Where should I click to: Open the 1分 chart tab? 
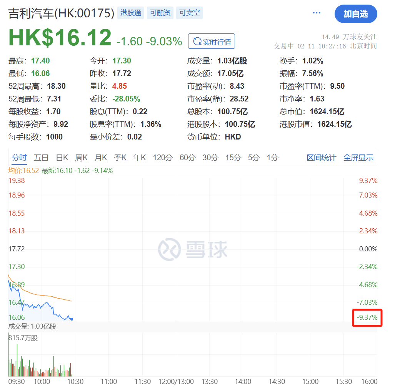[x=273, y=158]
